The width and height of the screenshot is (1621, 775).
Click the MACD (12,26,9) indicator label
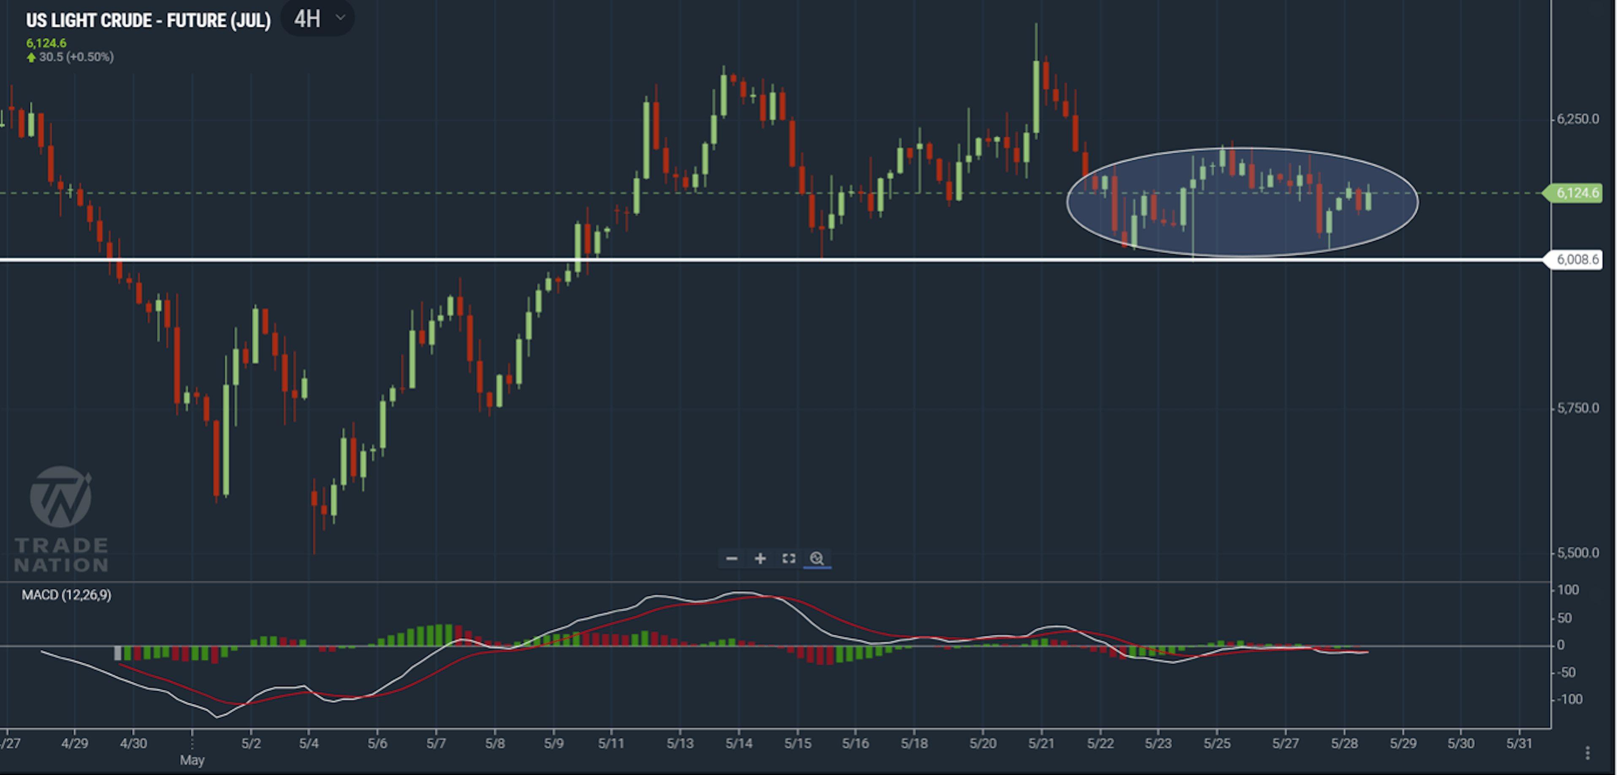(x=66, y=595)
